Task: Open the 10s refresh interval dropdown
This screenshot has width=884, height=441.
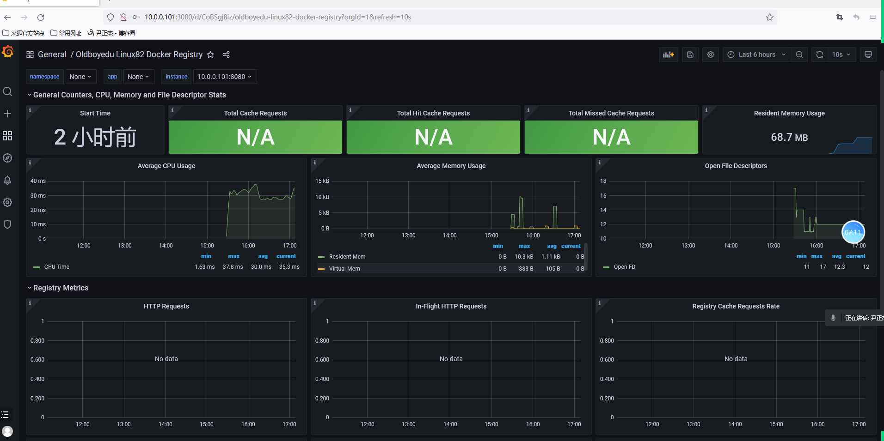Action: pos(841,54)
